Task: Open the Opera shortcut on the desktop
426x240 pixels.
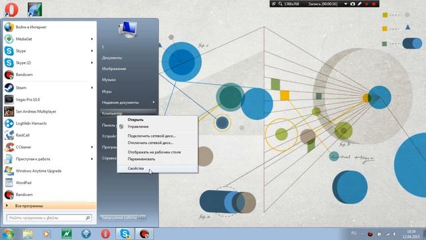Action: click(x=11, y=9)
